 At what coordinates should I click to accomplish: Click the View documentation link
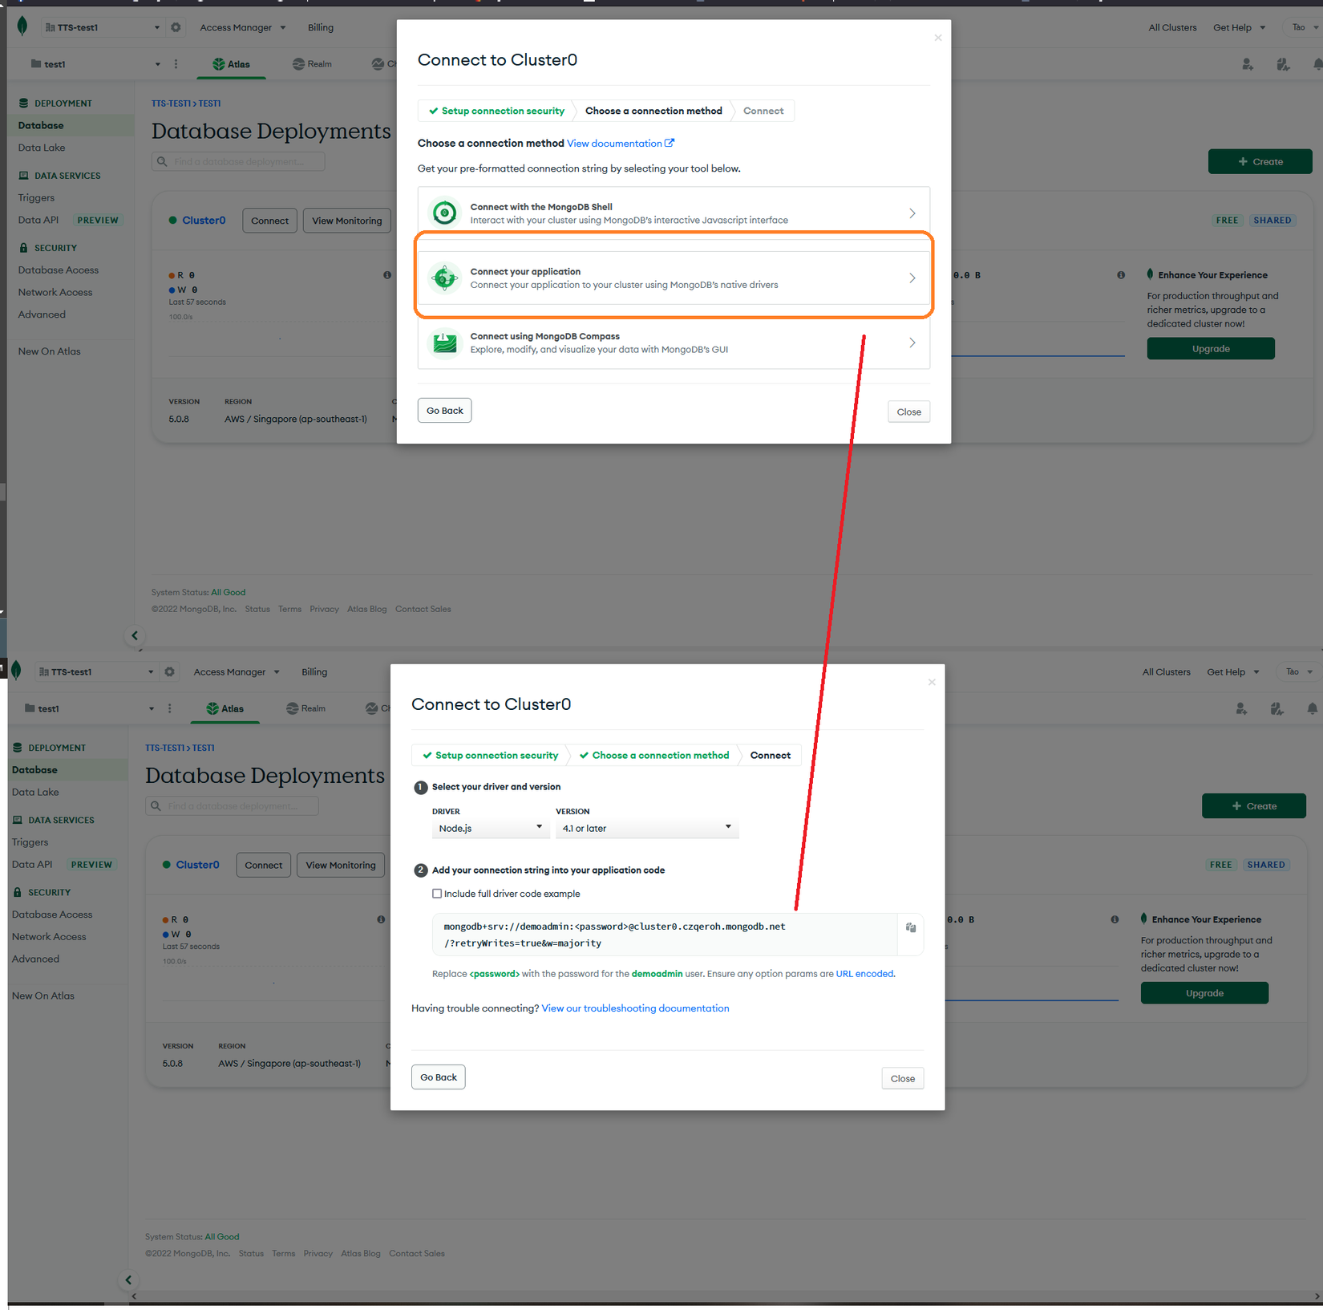pyautogui.click(x=621, y=144)
